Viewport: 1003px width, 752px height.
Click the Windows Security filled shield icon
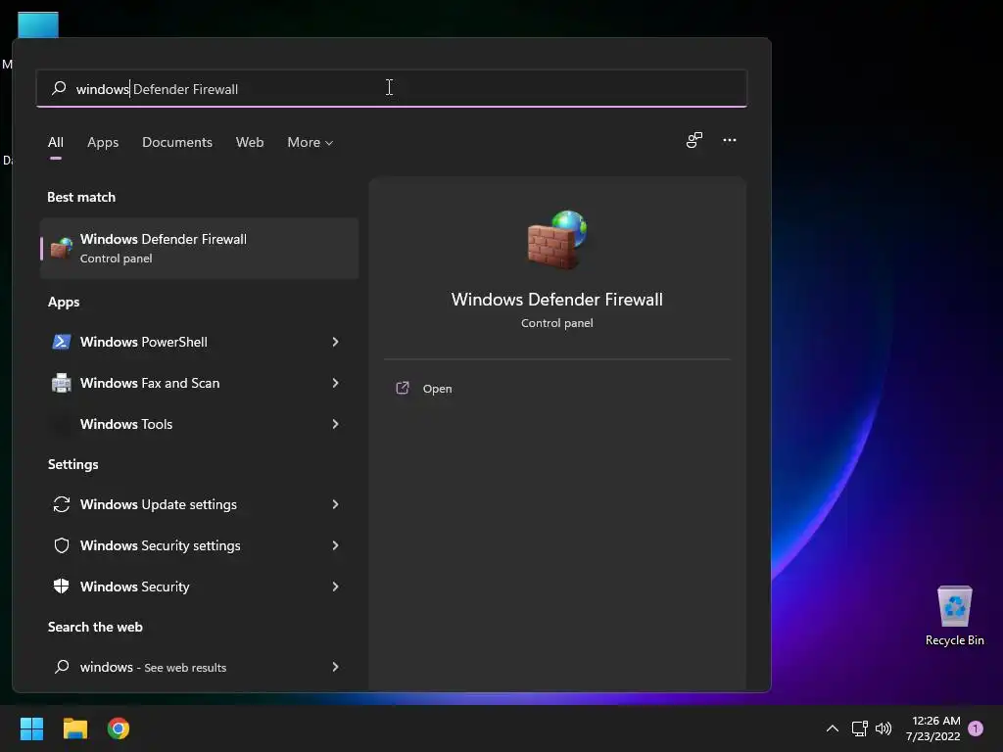[x=62, y=586]
